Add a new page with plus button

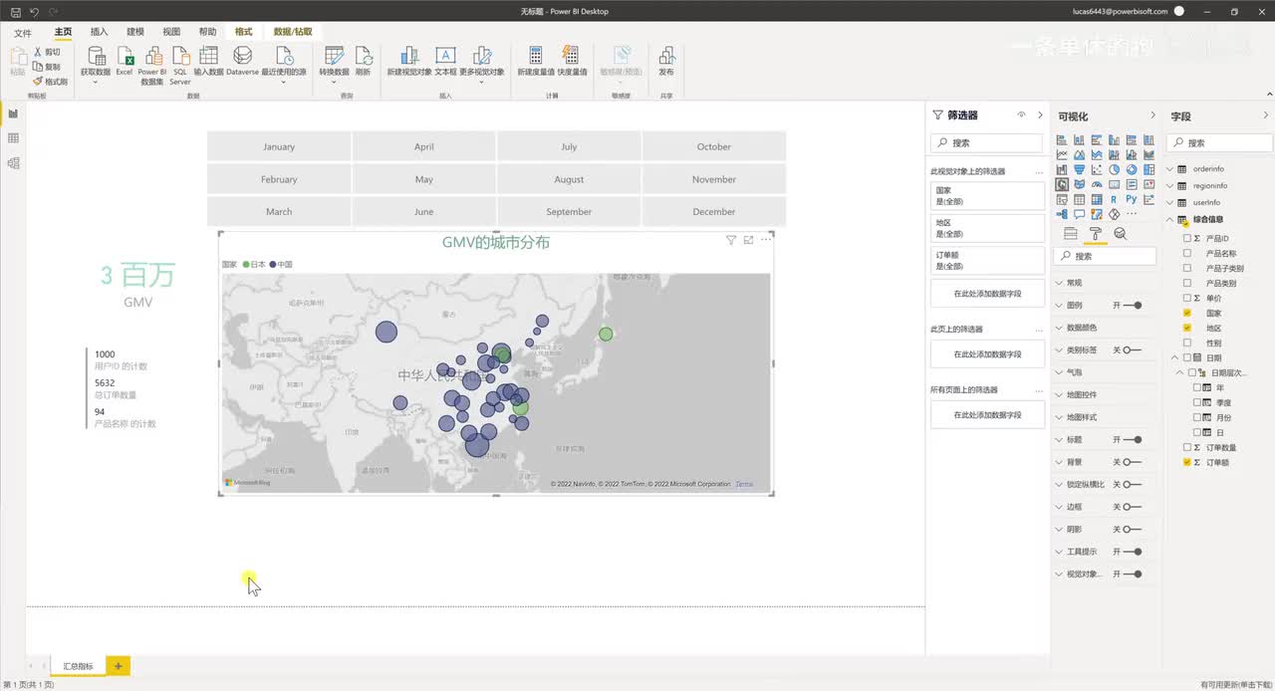[x=118, y=665]
